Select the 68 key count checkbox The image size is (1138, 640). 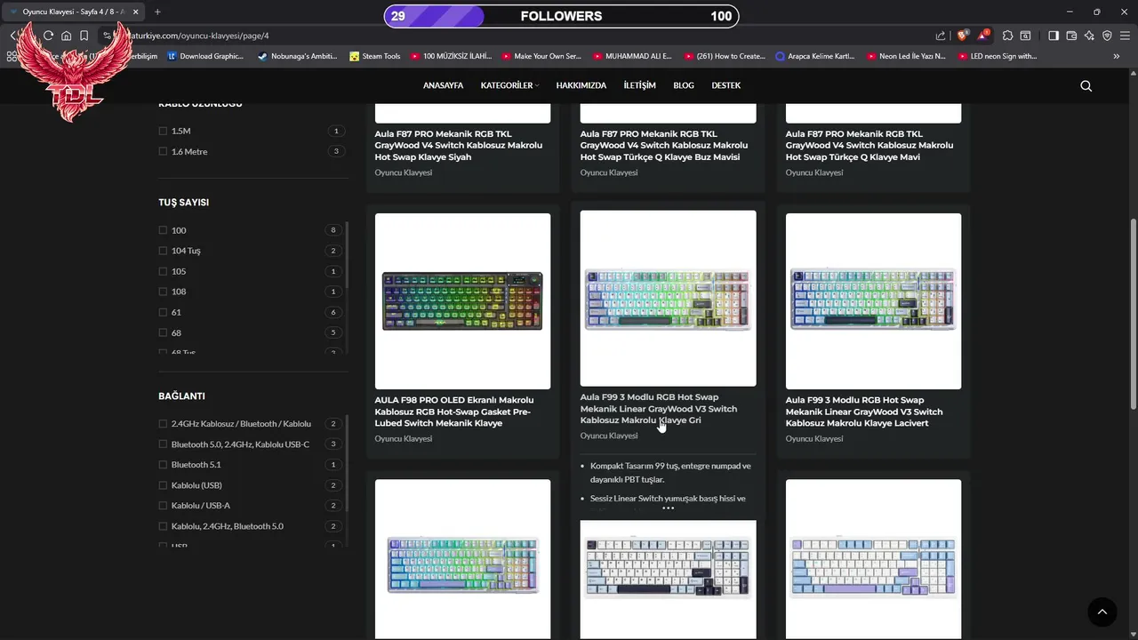[163, 332]
